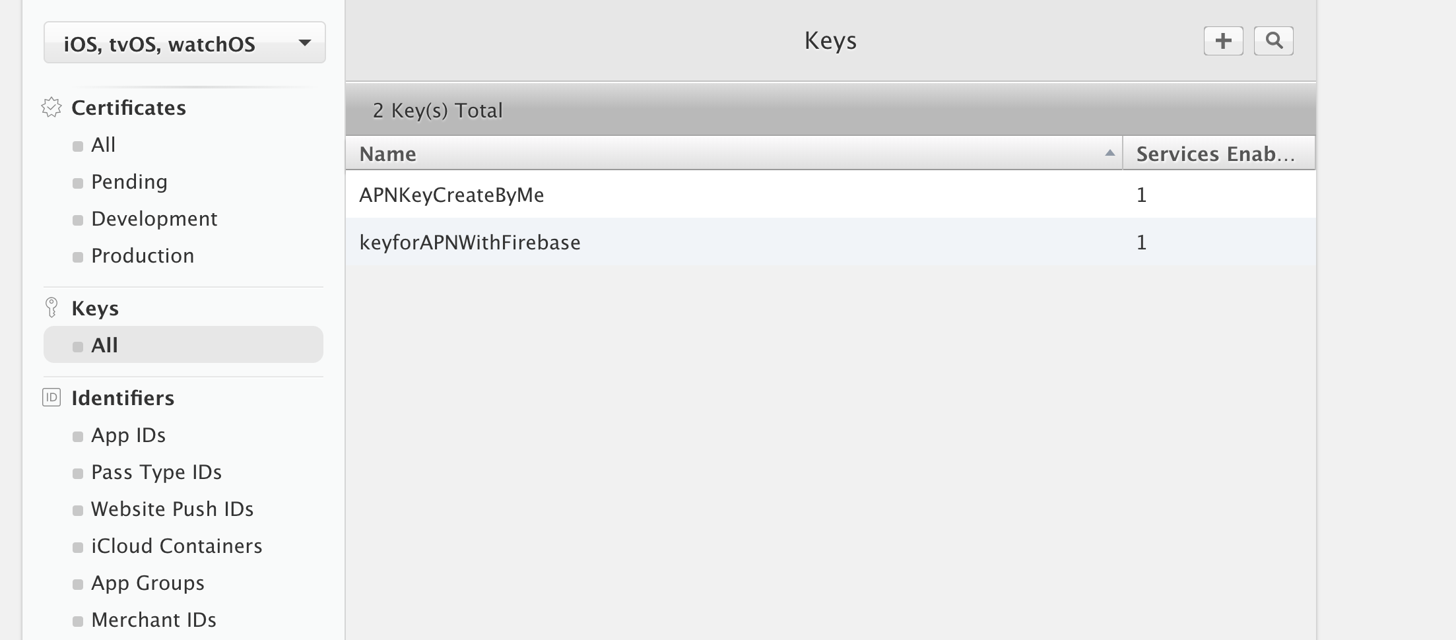Click the plus icon to add key

(x=1223, y=41)
